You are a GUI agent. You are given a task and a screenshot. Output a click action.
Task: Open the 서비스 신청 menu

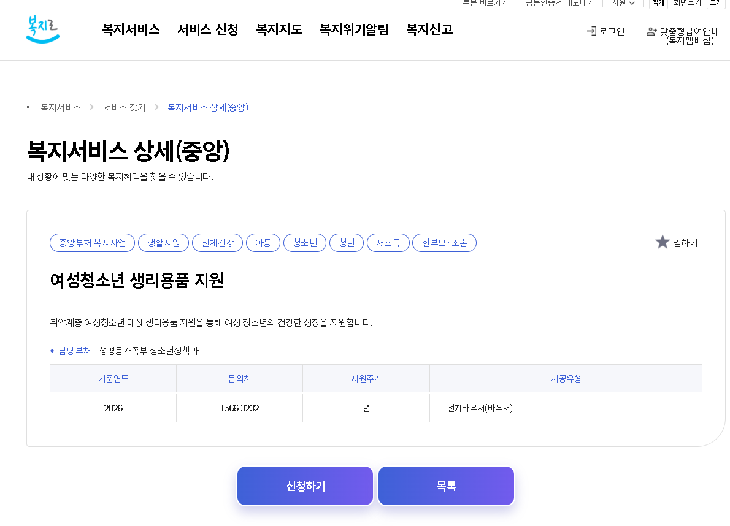coord(207,29)
